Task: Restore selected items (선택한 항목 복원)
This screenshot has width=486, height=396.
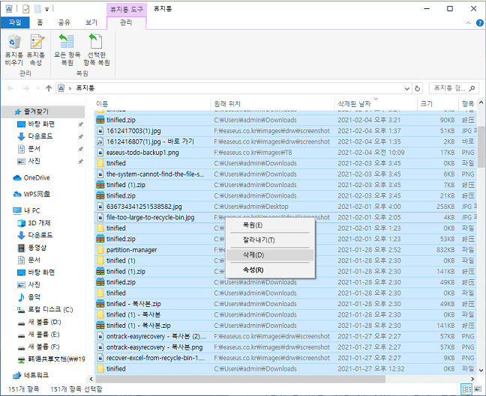Action: [97, 49]
